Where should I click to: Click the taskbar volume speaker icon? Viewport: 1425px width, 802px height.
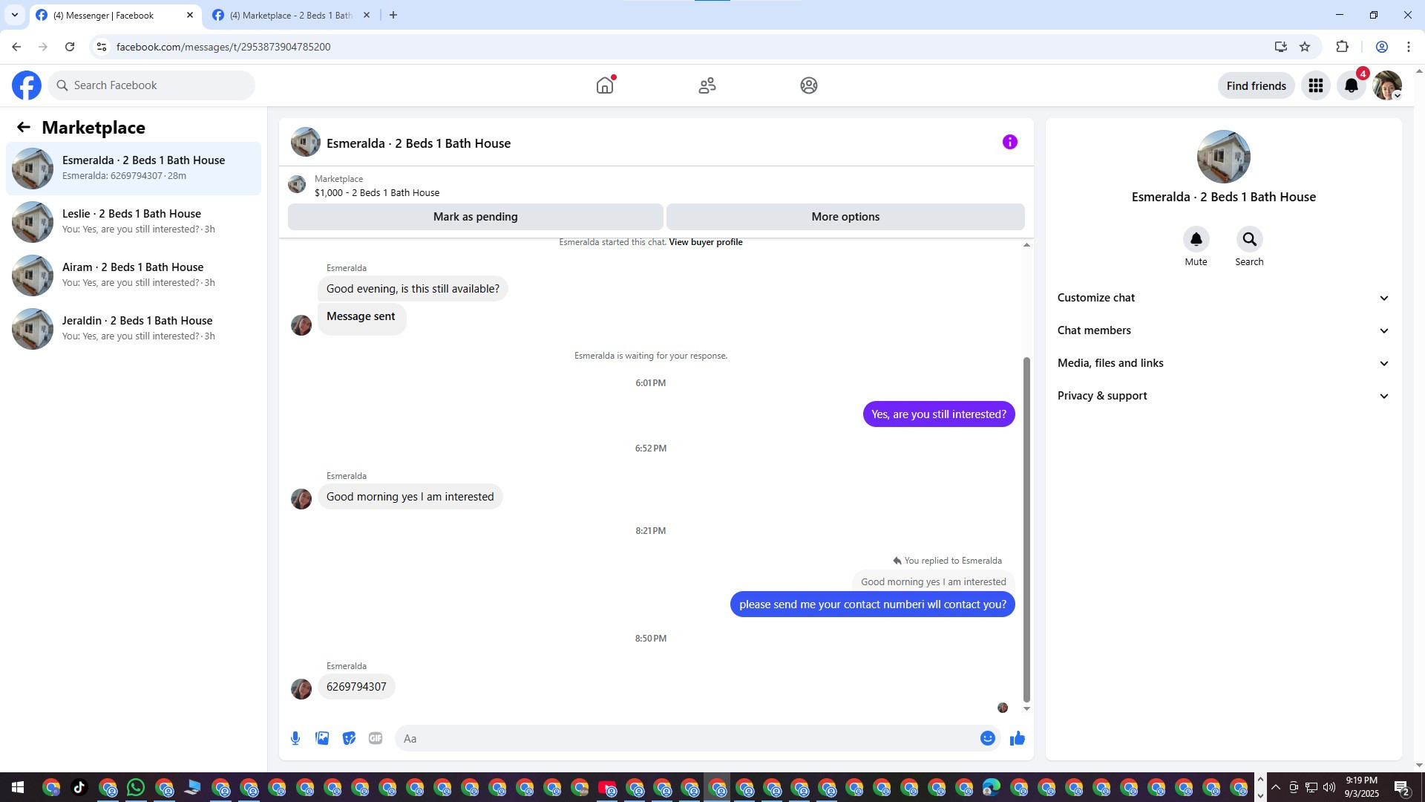tap(1329, 787)
